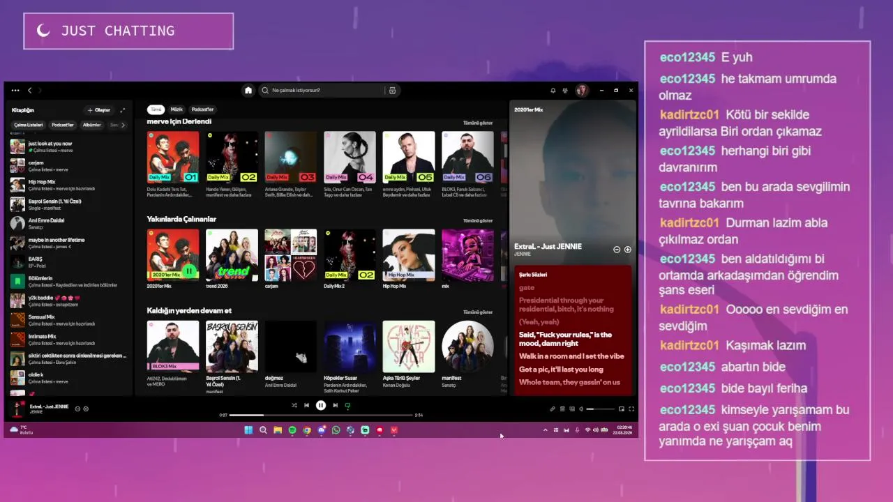Enter fullscreen player mode
Viewport: 893px width, 502px height.
coord(631,409)
